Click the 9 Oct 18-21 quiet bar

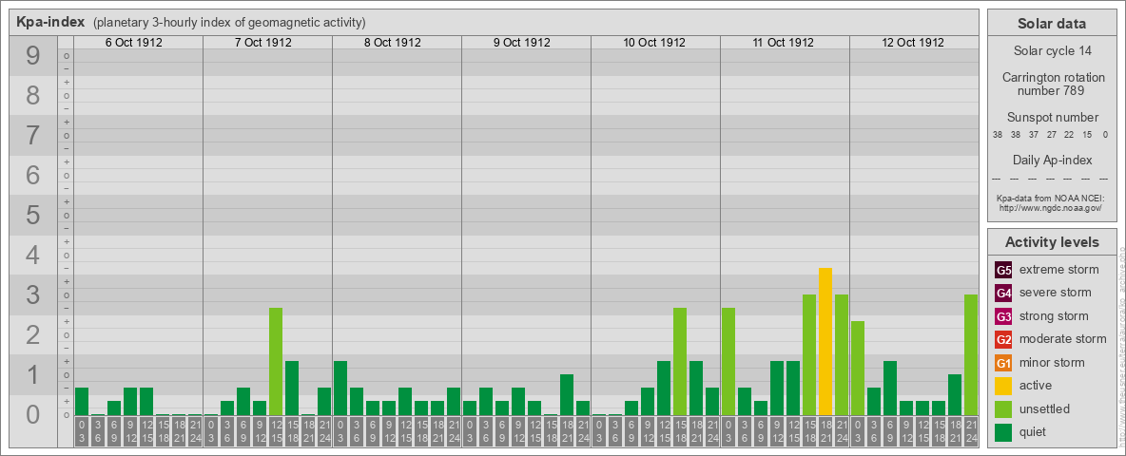567,394
